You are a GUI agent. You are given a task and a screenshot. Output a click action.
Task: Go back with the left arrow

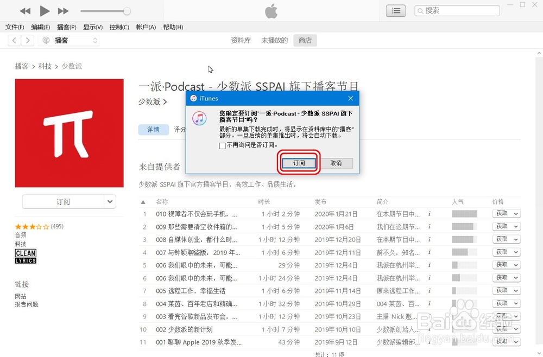[14, 41]
